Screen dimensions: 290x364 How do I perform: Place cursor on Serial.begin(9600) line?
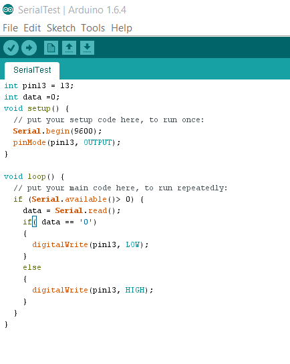click(x=57, y=131)
